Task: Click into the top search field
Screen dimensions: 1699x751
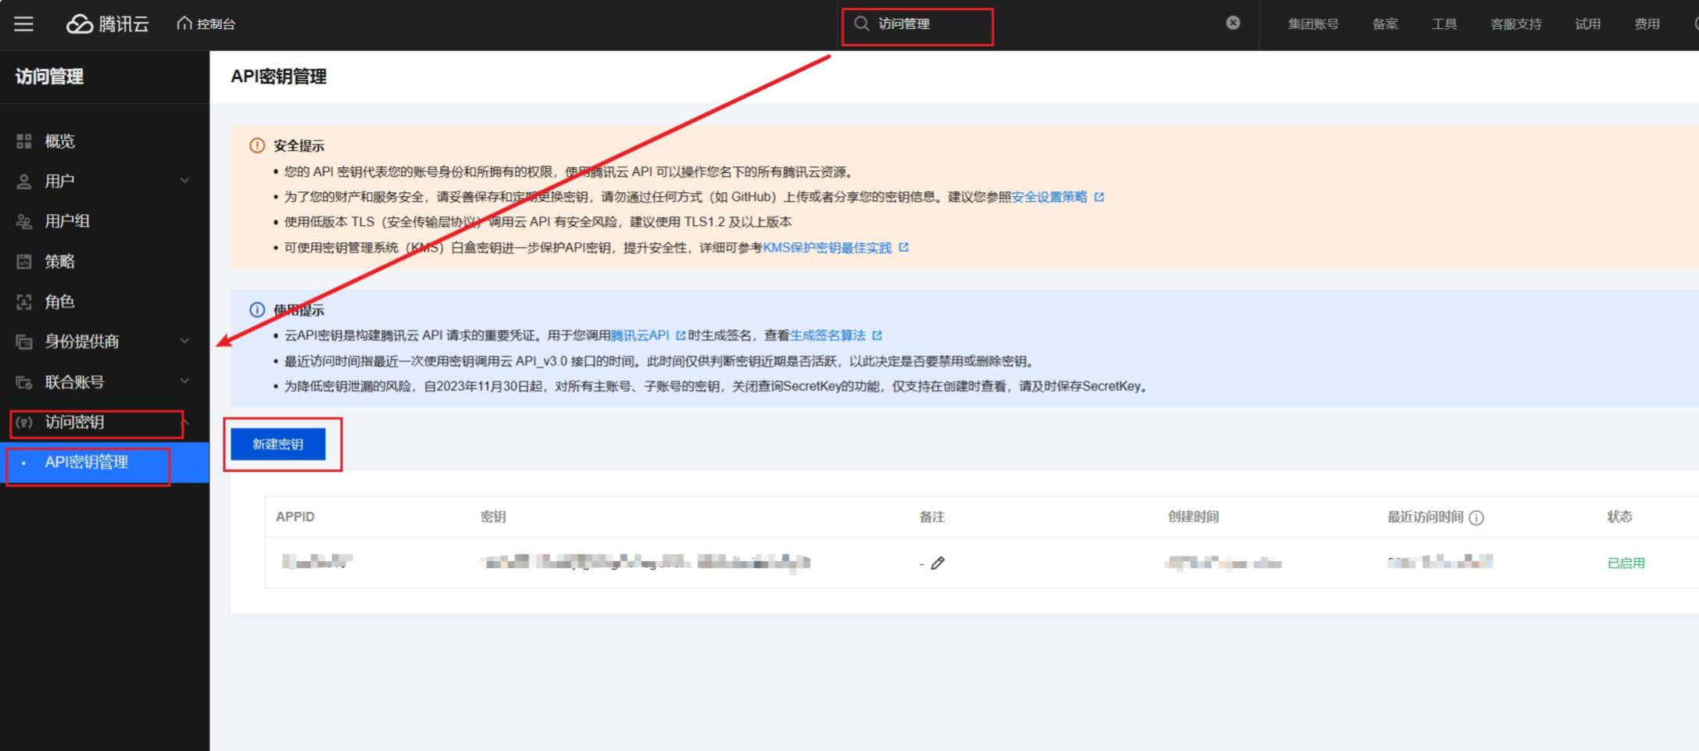Action: 1016,24
